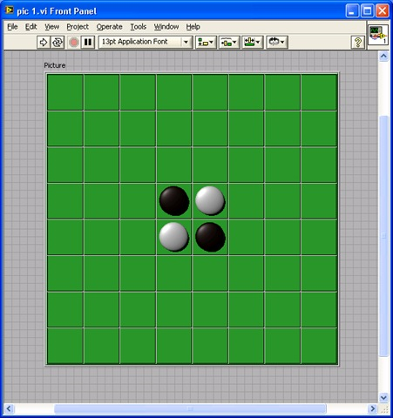
Task: Open the Align Objects dropdown
Action: 206,42
